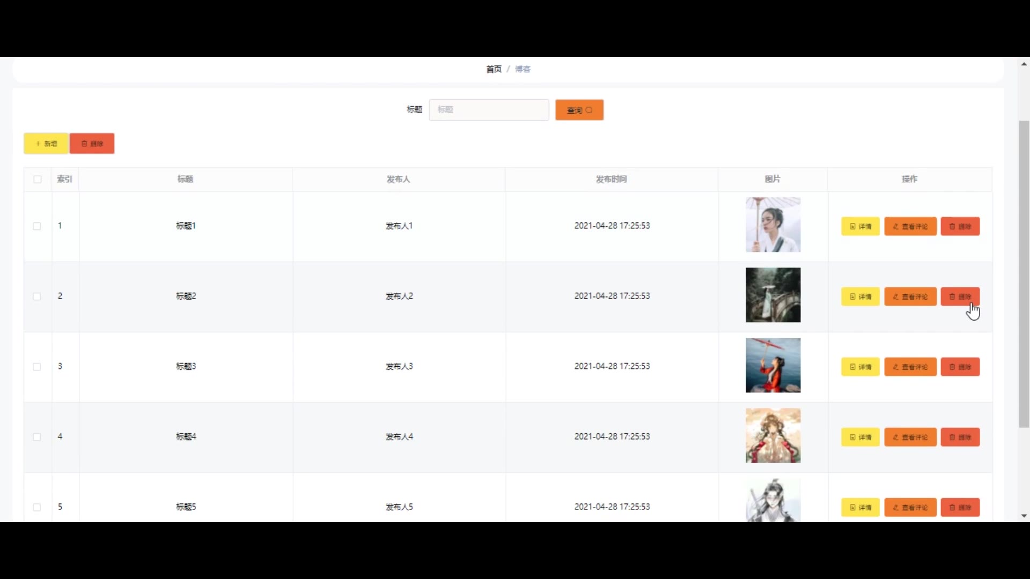Select the checkbox for row 4
Screen dimensions: 1030x579
(37, 437)
